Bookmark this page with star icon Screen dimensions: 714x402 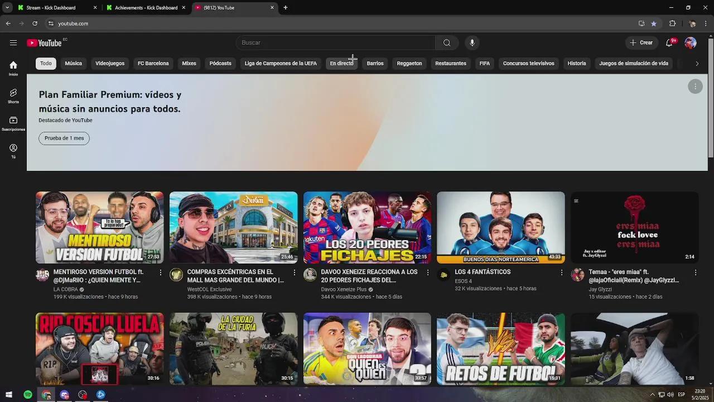click(x=654, y=23)
